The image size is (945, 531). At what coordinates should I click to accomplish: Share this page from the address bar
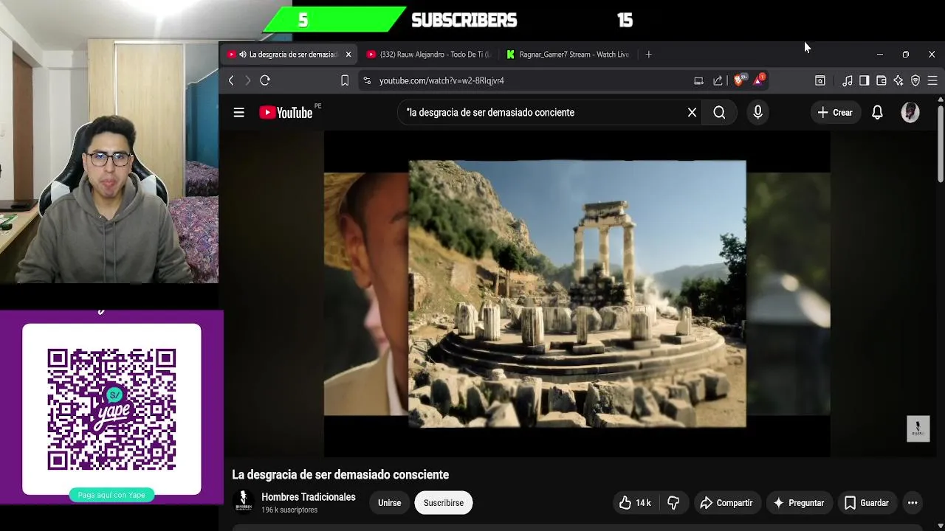(718, 80)
